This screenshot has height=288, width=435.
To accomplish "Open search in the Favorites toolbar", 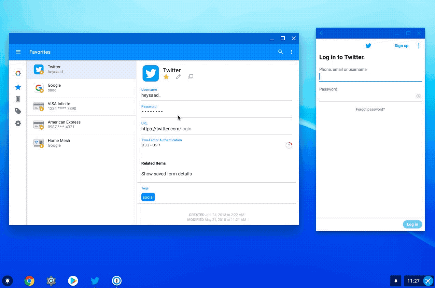I will pos(280,52).
